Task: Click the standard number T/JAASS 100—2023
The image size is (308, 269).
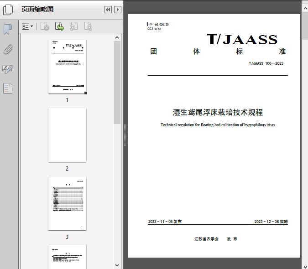Action: coord(266,63)
